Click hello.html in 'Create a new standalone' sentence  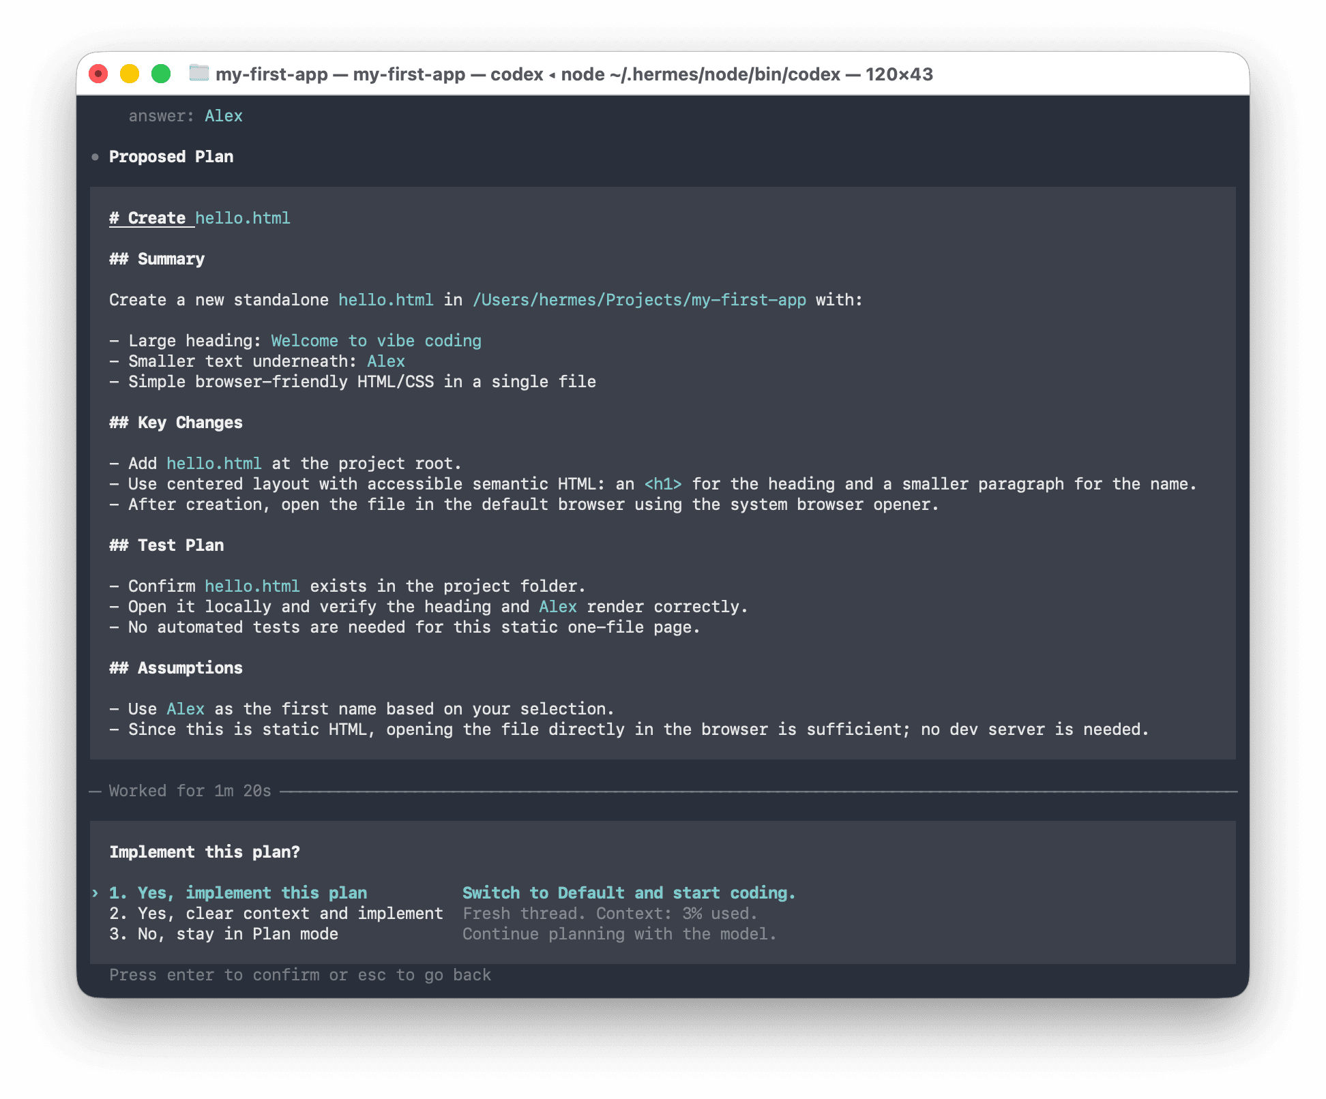coord(386,300)
